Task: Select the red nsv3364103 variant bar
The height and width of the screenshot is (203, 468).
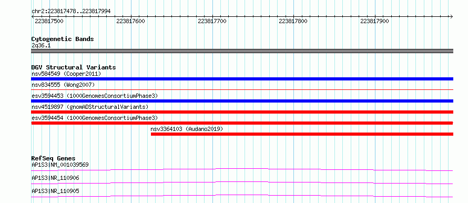Action: pyautogui.click(x=302, y=134)
